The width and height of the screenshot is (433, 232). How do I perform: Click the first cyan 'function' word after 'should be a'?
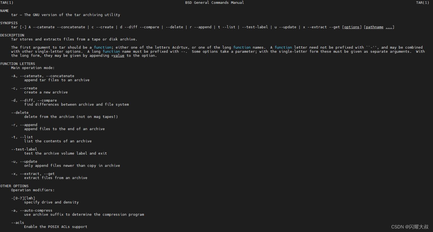103,48
